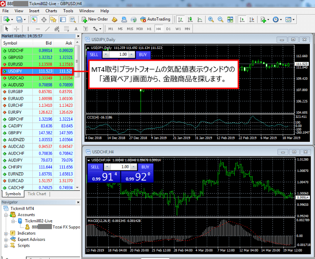This screenshot has width=315, height=259.
Task: Switch timeframe to D1
Action: point(168,29)
